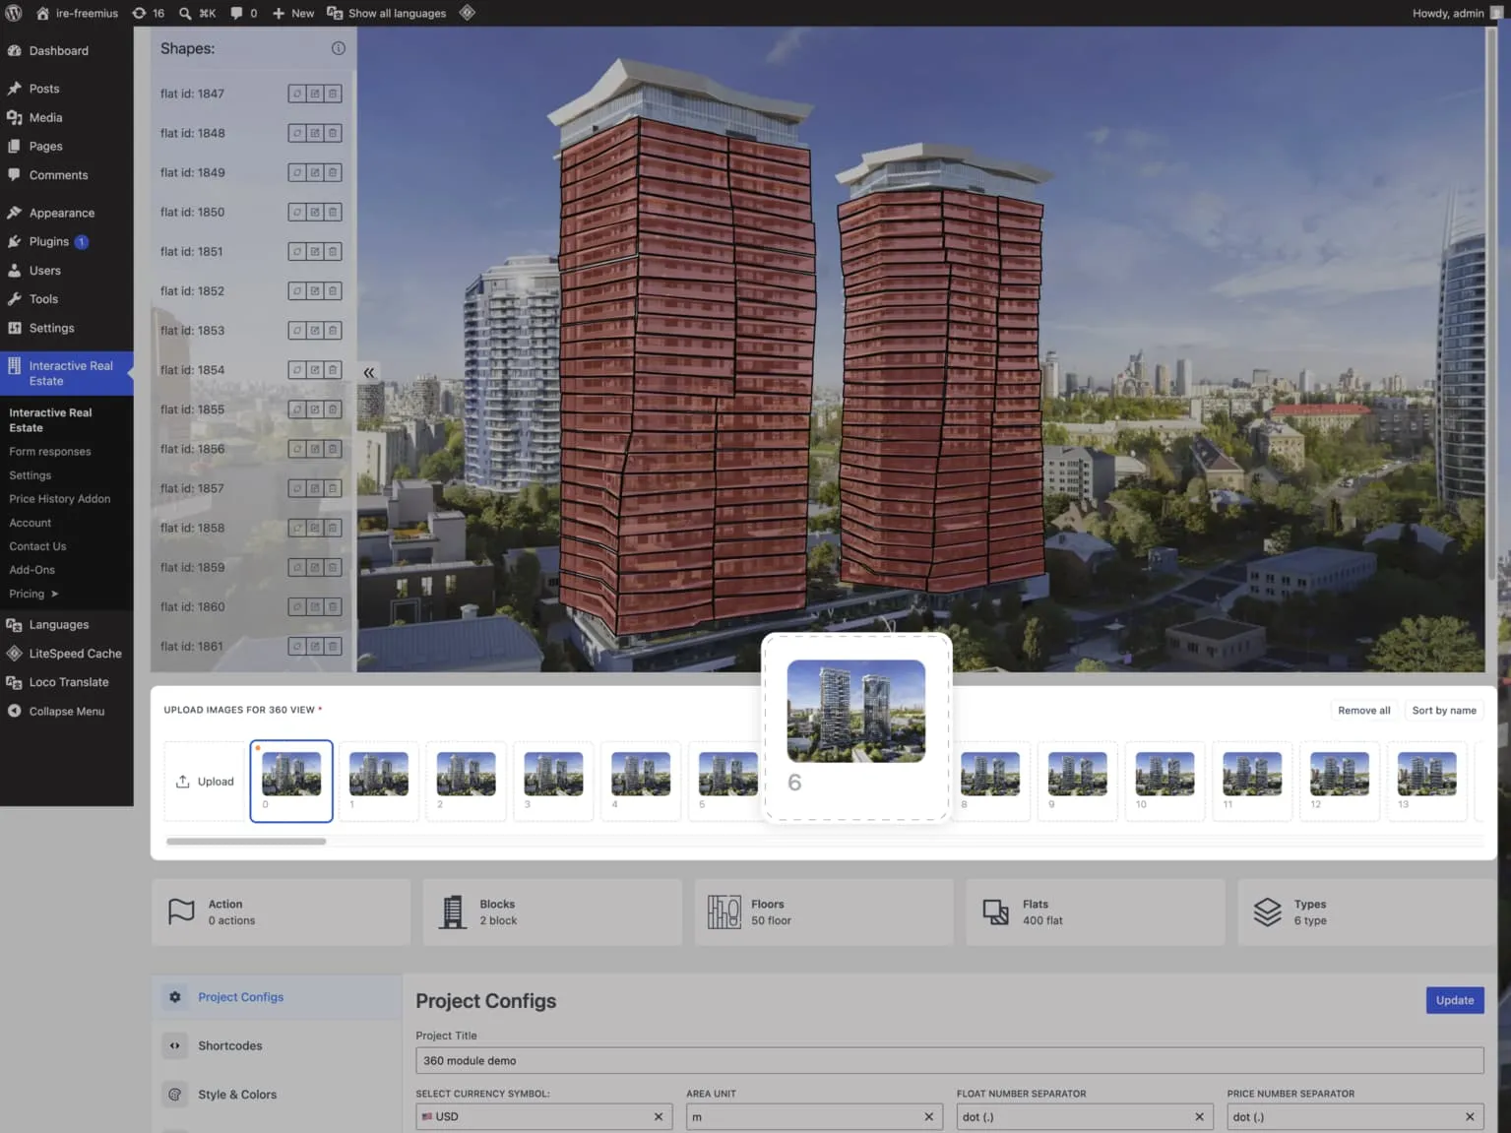This screenshot has height=1133, width=1511.
Task: Click the first icon beside flat id 1849
Action: point(296,172)
